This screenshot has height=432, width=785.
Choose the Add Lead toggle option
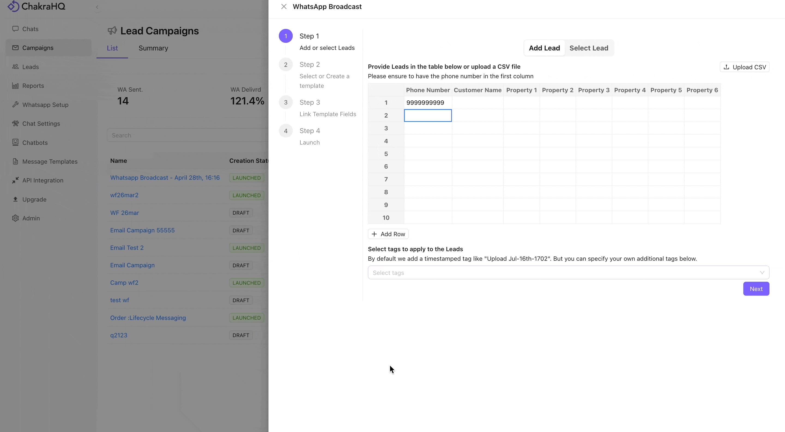(544, 48)
